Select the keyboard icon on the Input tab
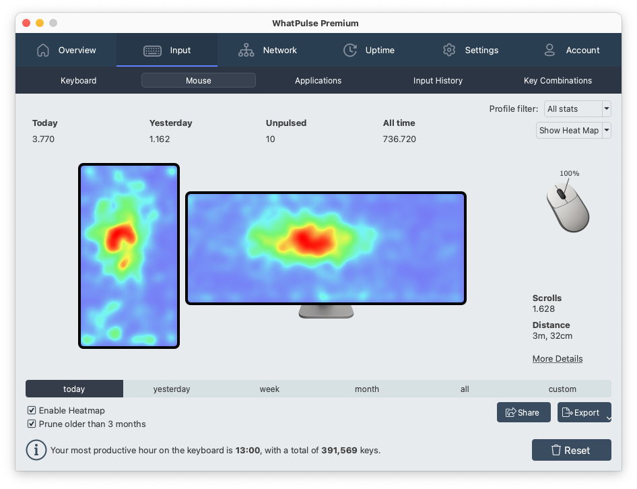Screen dimensions: 637x489 click(151, 50)
